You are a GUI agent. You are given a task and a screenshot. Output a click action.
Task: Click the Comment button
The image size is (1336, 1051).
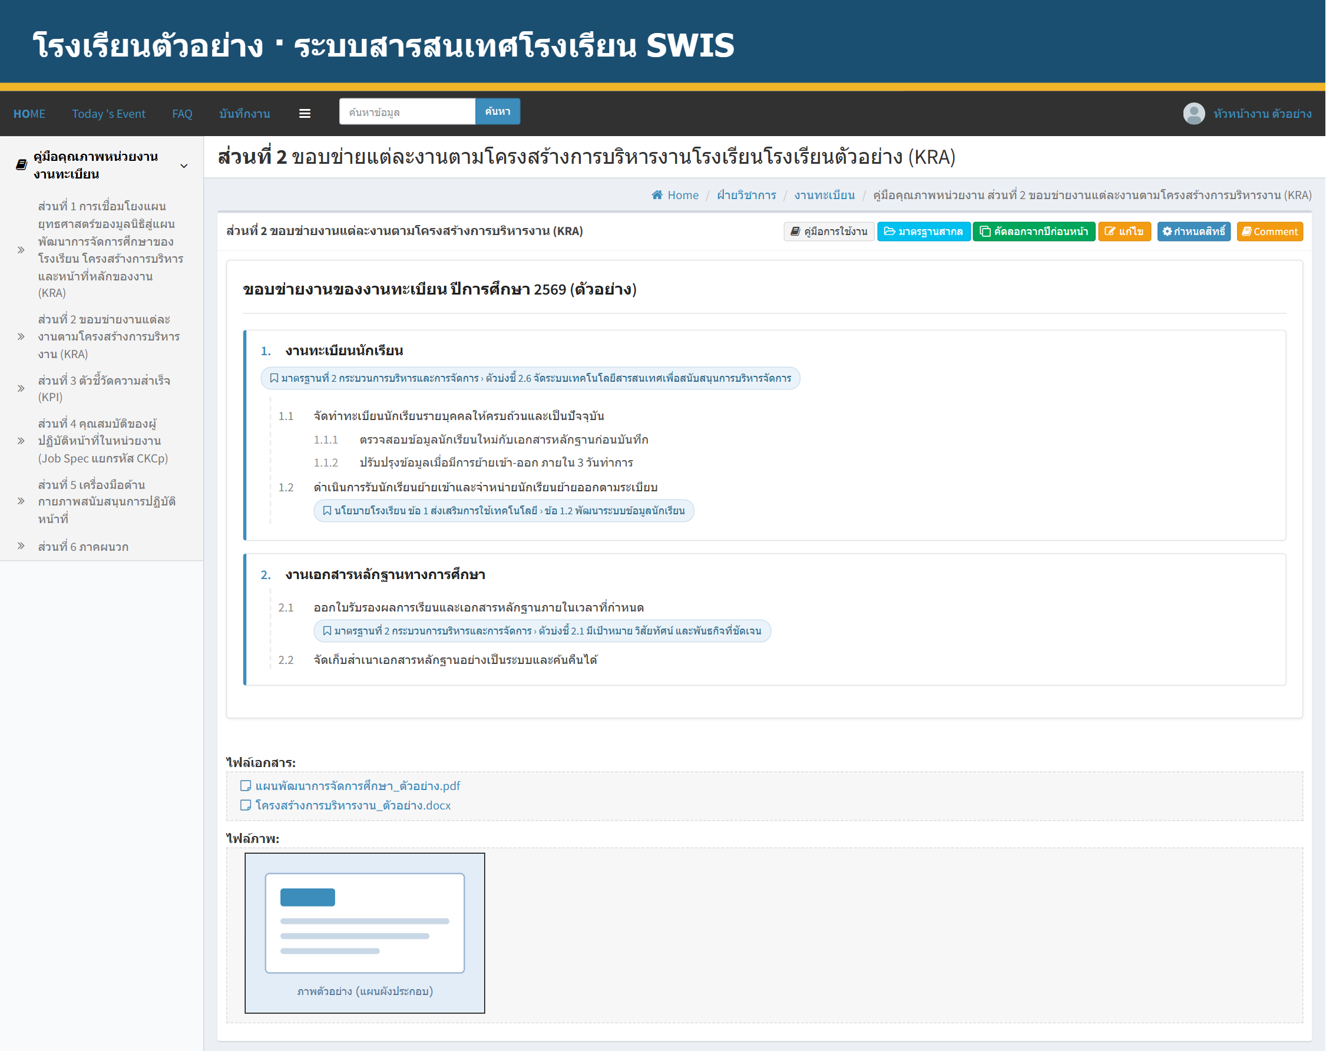click(1269, 232)
